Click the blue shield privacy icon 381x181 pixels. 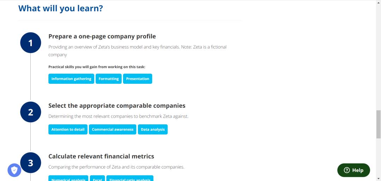point(14,170)
